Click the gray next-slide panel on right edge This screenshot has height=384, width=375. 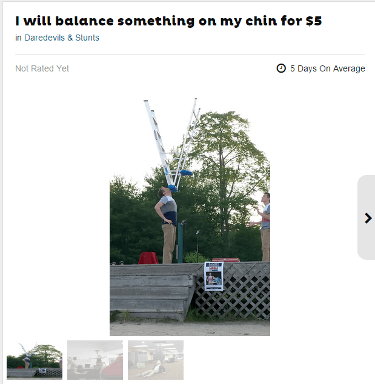[366, 217]
